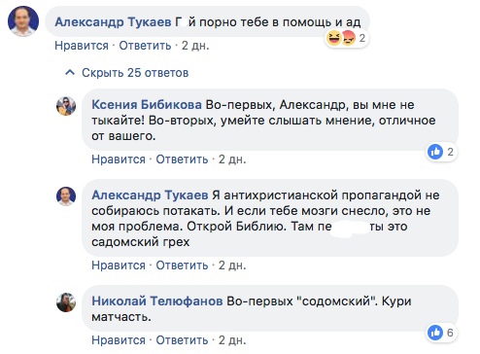Open Николай Телюфанов's profile picture
Screen dimensions: 480x354
coord(66,302)
